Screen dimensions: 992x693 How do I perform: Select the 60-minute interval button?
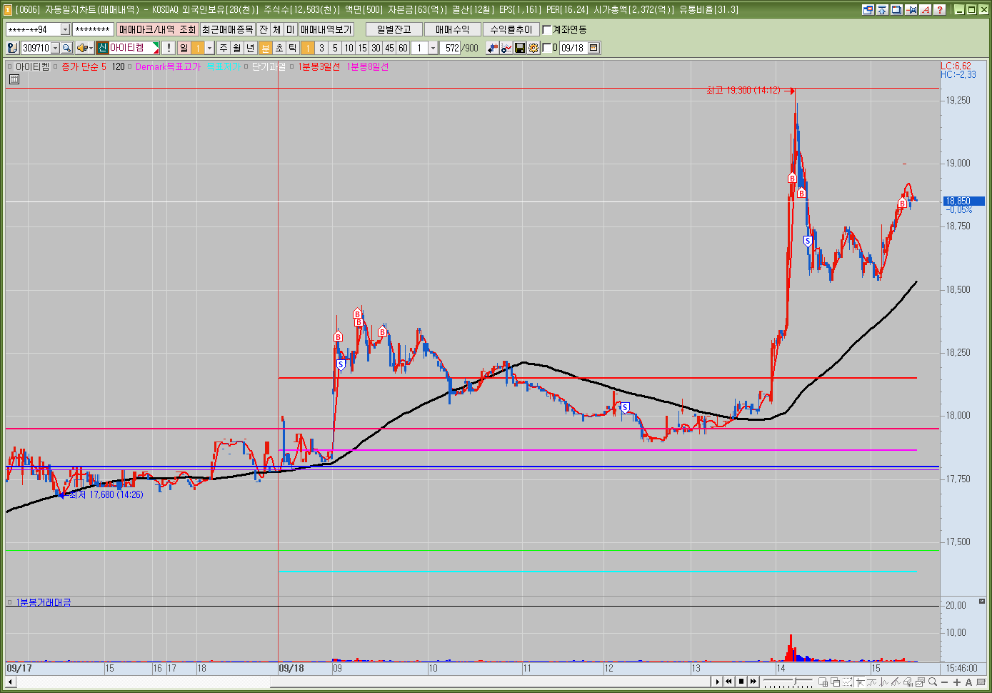click(403, 48)
